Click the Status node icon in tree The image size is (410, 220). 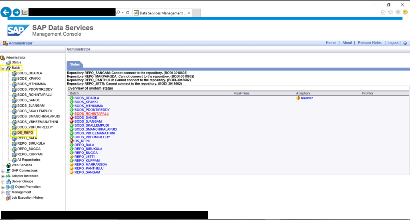point(8,63)
